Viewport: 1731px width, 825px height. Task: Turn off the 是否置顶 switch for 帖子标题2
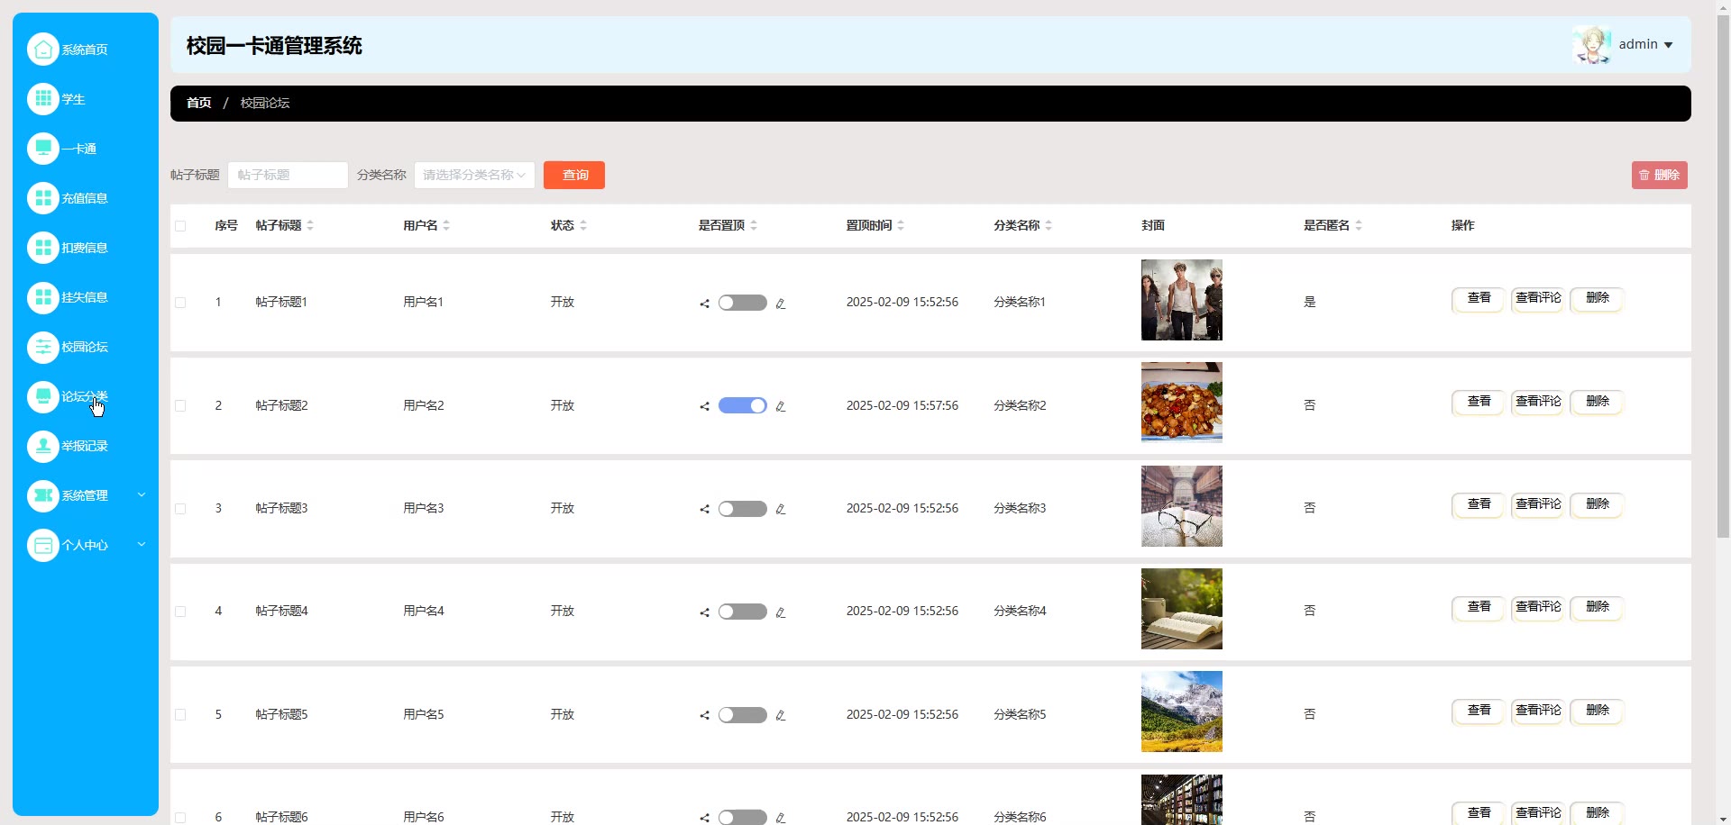point(742,406)
